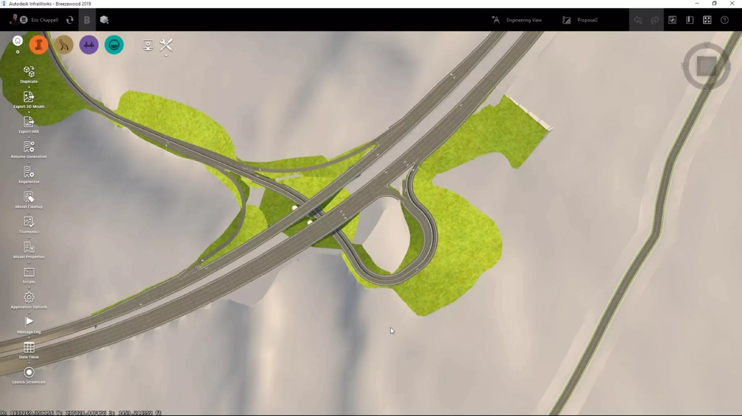Click the Duplicate model tool
742x416 pixels.
point(29,74)
